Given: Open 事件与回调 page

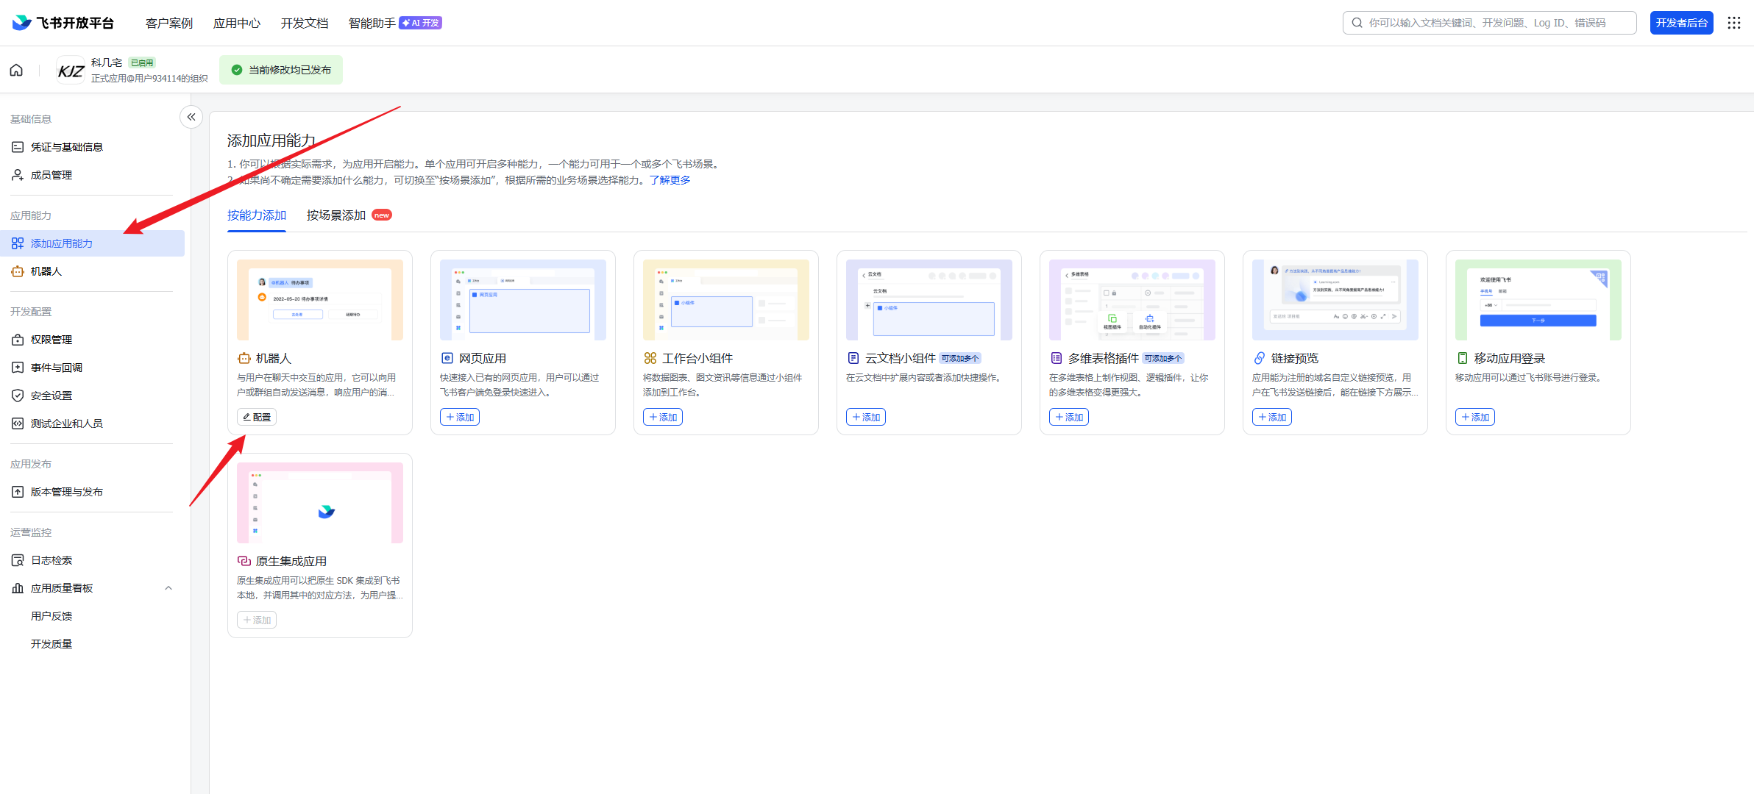Looking at the screenshot, I should coord(57,368).
